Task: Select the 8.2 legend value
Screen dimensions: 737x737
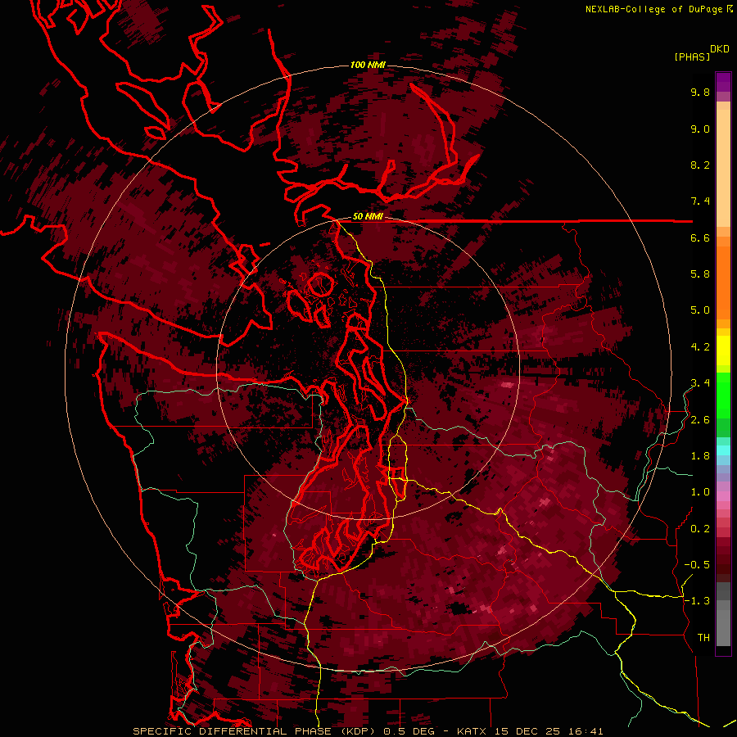Action: click(700, 165)
